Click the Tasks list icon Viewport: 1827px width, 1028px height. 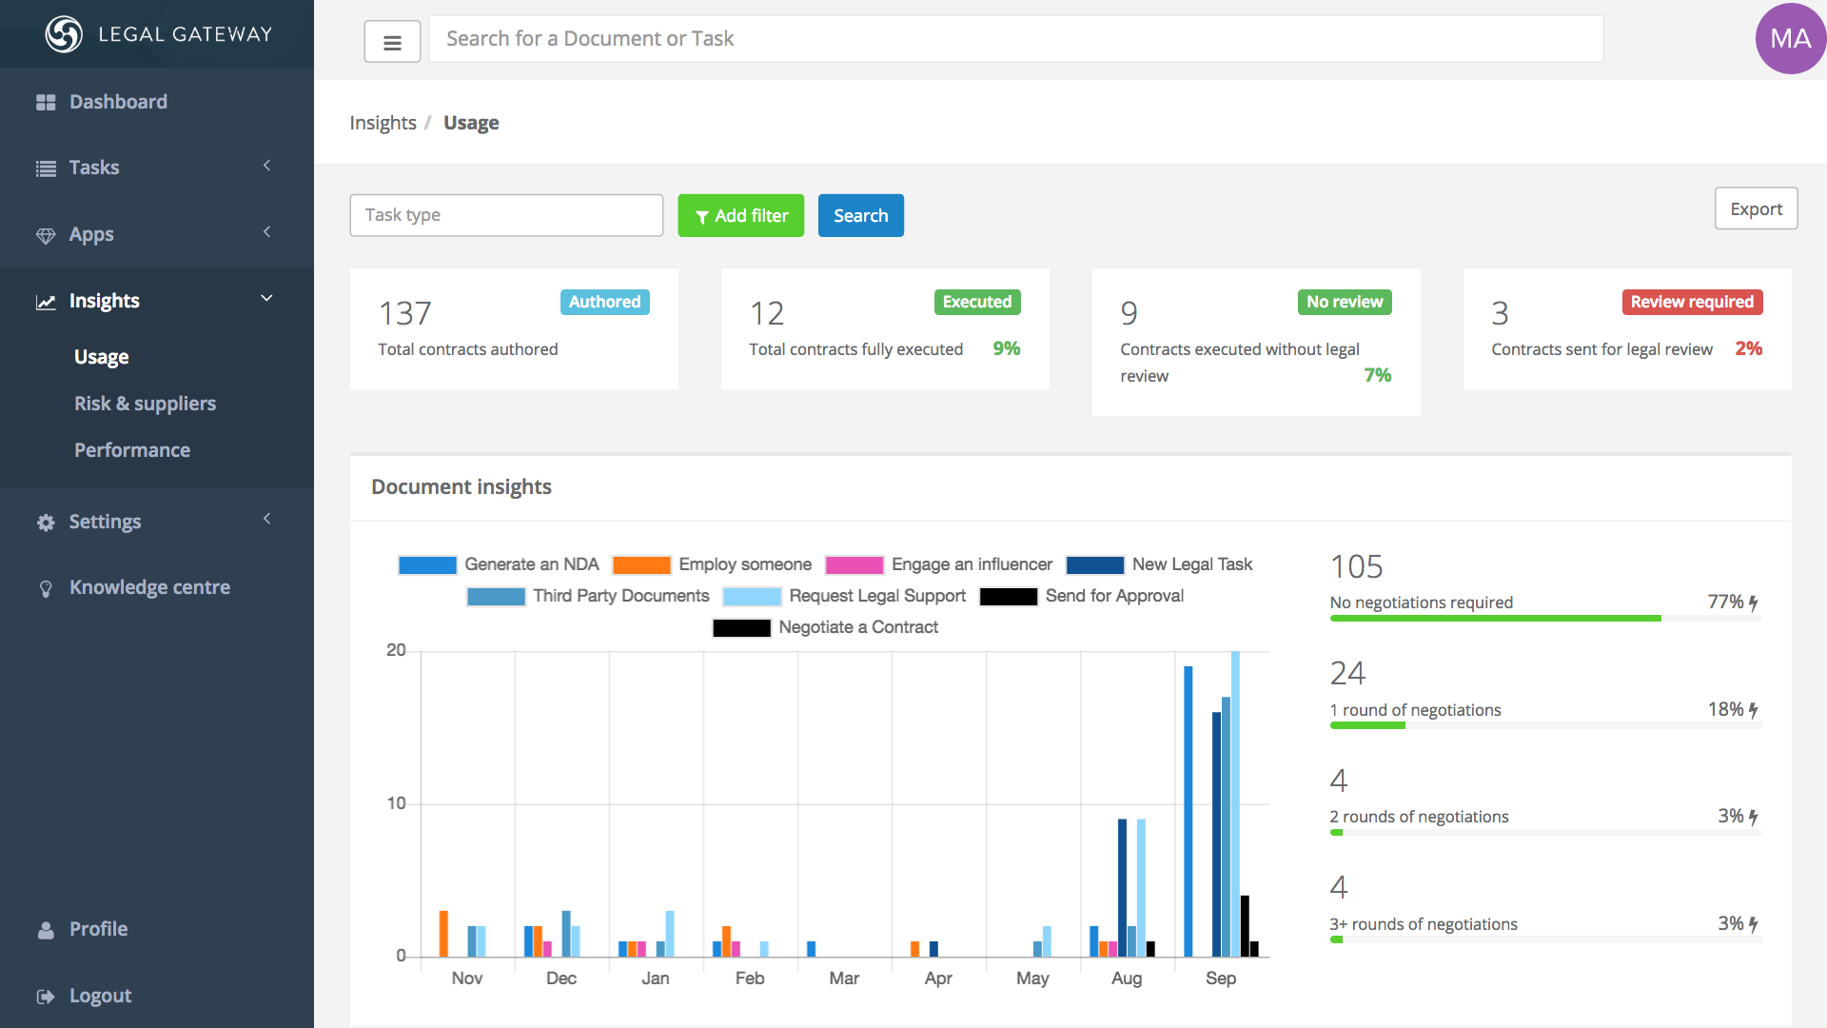(46, 168)
